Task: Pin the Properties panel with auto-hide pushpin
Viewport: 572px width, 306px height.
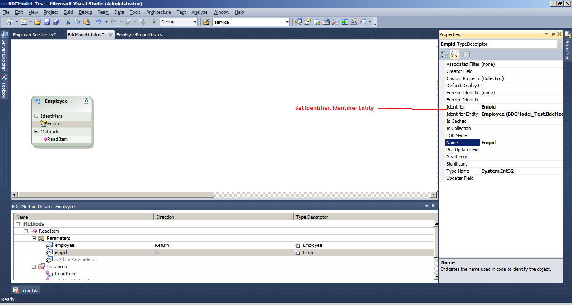Action: point(553,34)
